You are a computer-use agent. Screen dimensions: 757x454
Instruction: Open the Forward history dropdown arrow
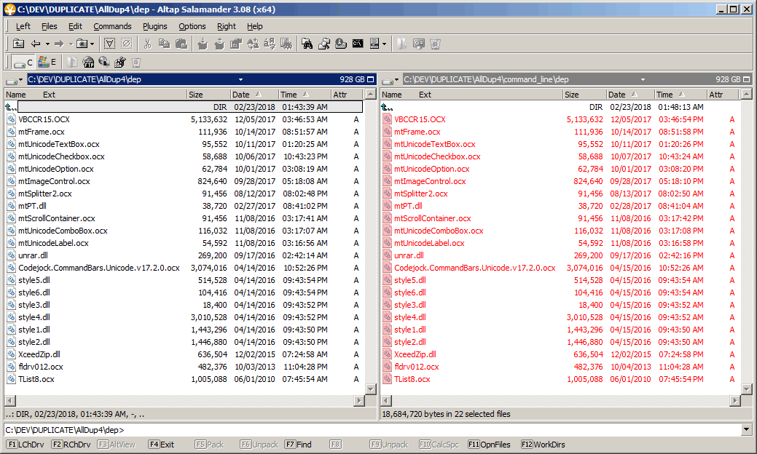[71, 44]
